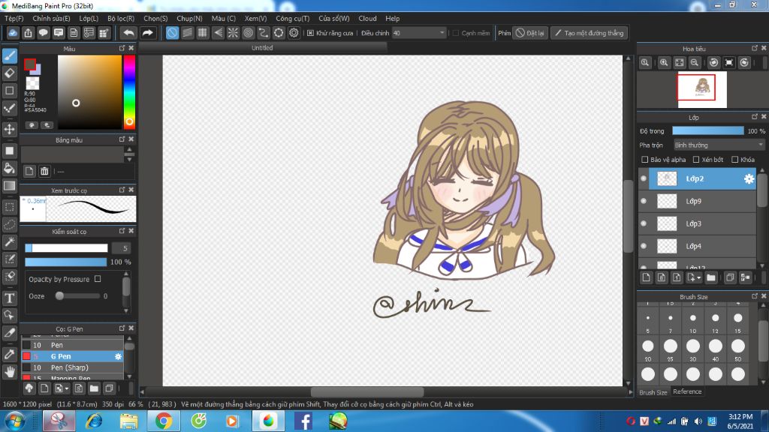Screen dimensions: 769x432
Task: Click the Windows Start button
Action: (x=15, y=421)
